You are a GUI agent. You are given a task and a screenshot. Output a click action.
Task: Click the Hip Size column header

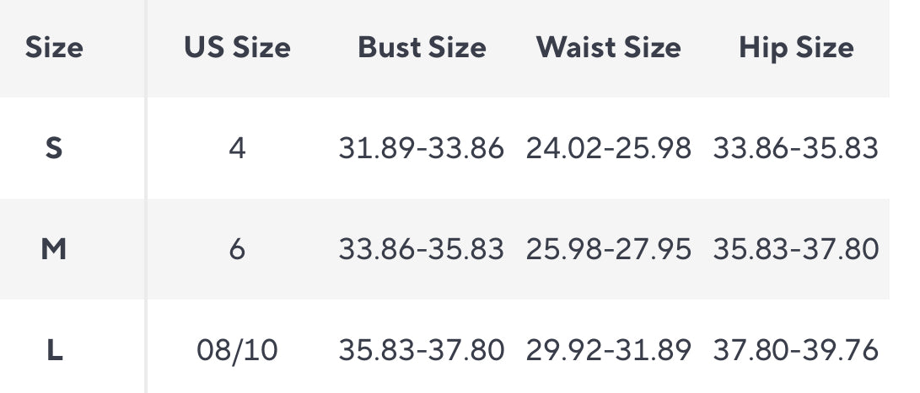pyautogui.click(x=796, y=47)
